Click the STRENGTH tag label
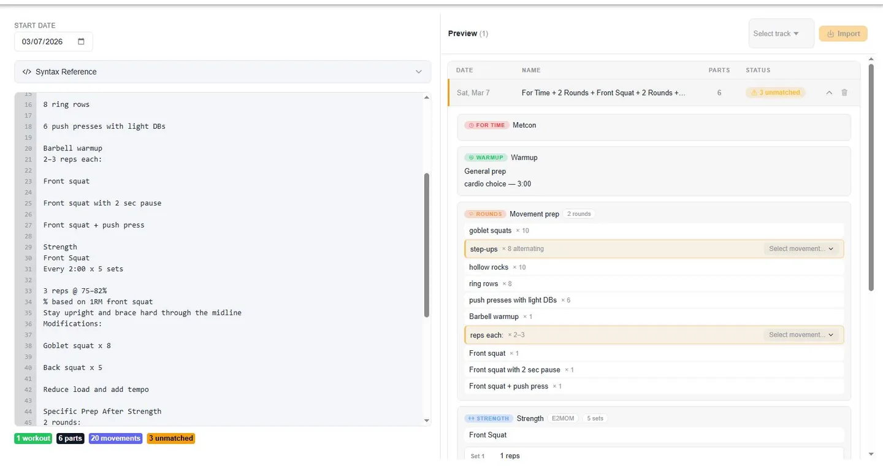The height and width of the screenshot is (468, 883). point(489,418)
